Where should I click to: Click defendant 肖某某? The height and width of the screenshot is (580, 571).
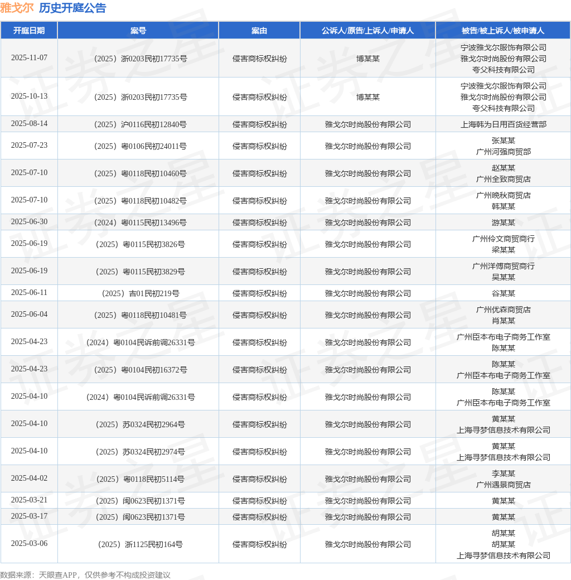[503, 321]
